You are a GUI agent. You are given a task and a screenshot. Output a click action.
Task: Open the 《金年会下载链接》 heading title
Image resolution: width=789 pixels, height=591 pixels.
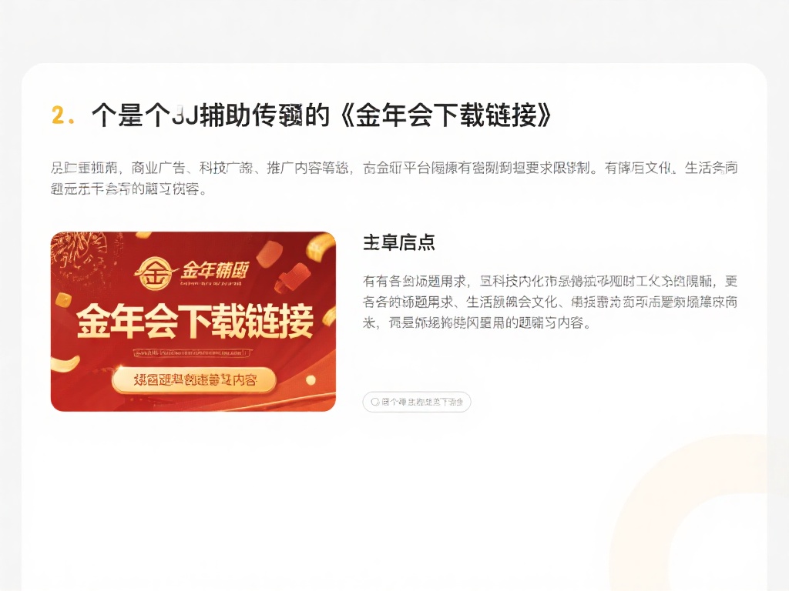(446, 115)
